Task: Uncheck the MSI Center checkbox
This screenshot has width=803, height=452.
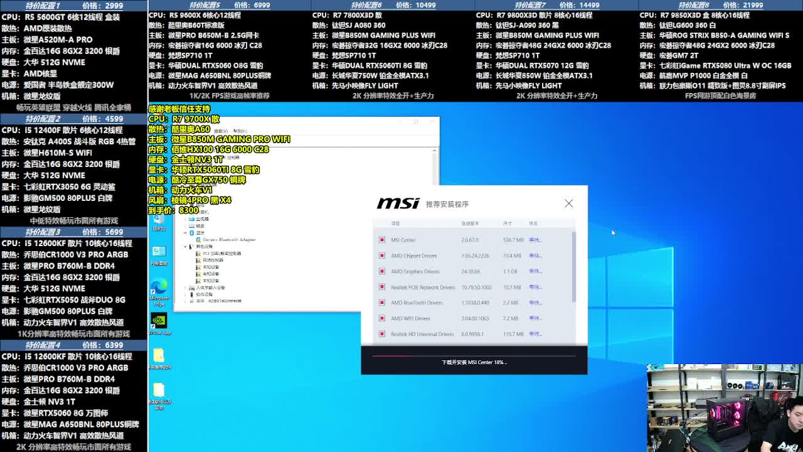Action: tap(381, 240)
